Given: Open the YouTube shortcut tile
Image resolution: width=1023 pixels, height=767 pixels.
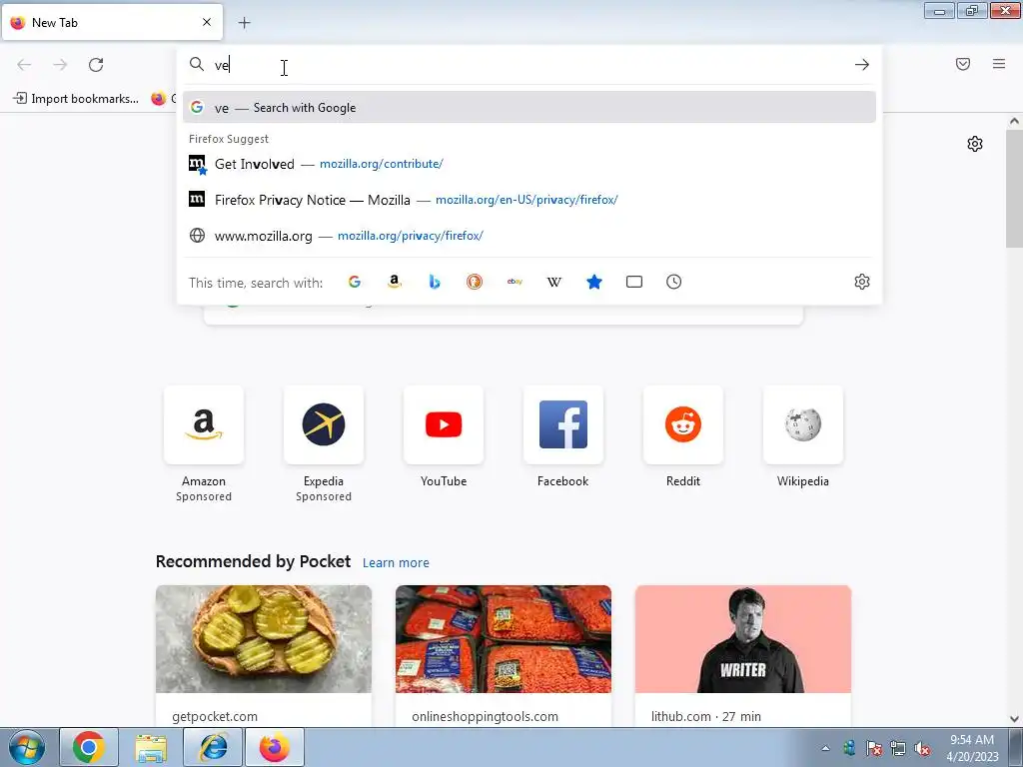Looking at the screenshot, I should coord(444,437).
